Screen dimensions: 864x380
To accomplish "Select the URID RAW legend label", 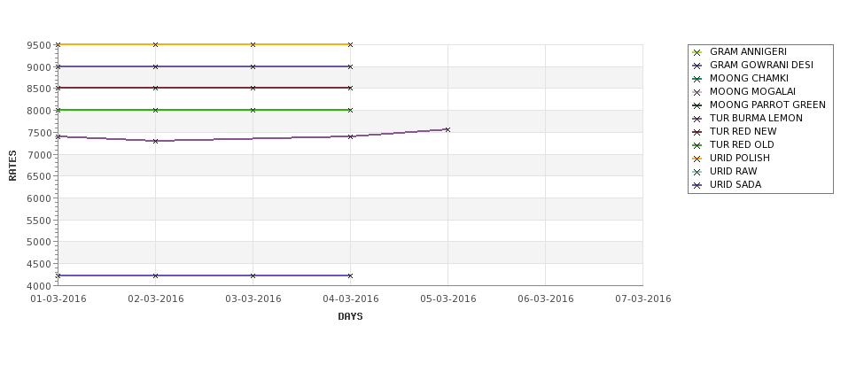I will (734, 171).
